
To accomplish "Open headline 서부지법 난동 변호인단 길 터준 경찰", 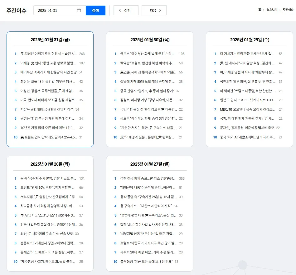I will [x=147, y=234].
